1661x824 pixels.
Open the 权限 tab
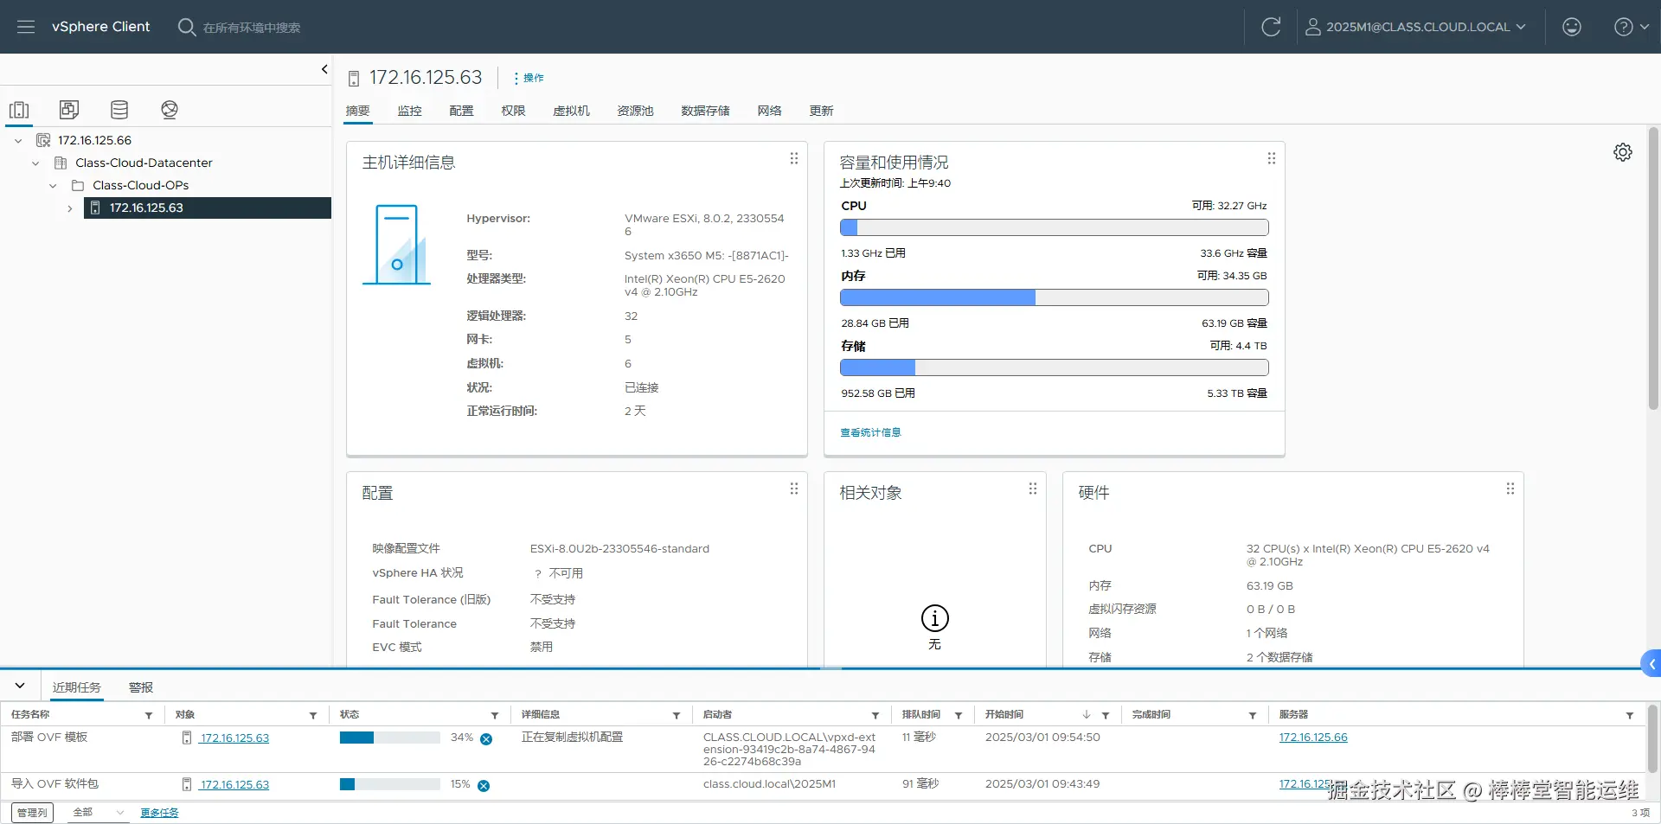tap(513, 111)
